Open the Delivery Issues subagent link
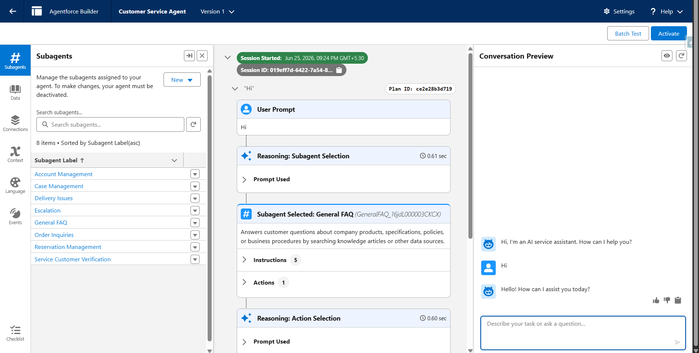 pyautogui.click(x=54, y=198)
